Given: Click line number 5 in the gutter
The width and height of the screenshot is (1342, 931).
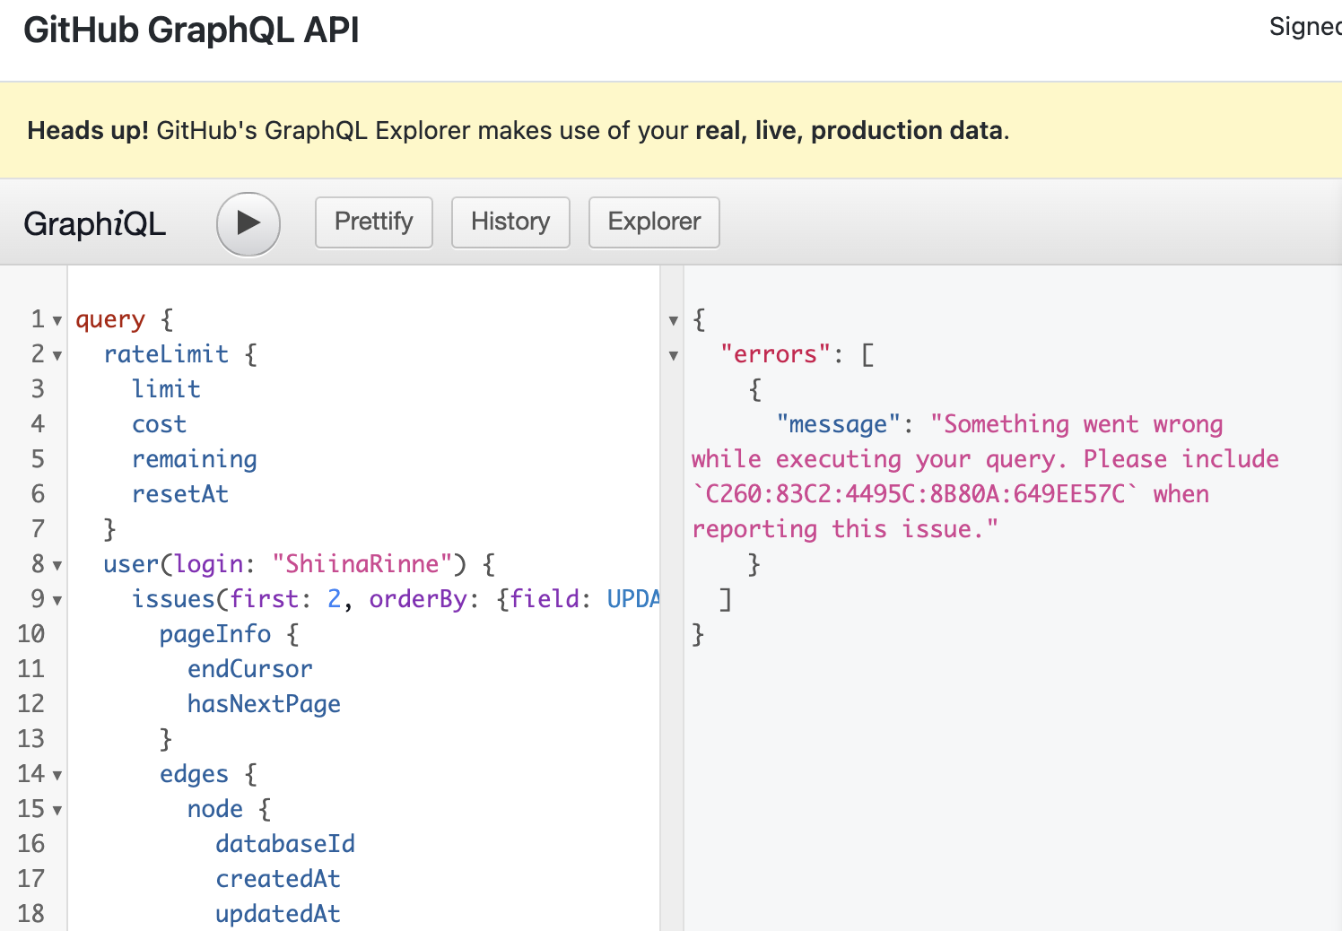Looking at the screenshot, I should (x=38, y=458).
